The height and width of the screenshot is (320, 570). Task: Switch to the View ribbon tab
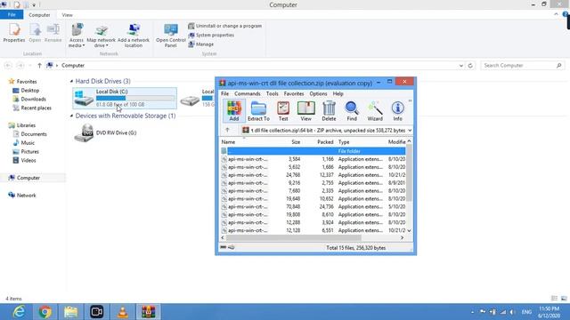click(x=68, y=15)
